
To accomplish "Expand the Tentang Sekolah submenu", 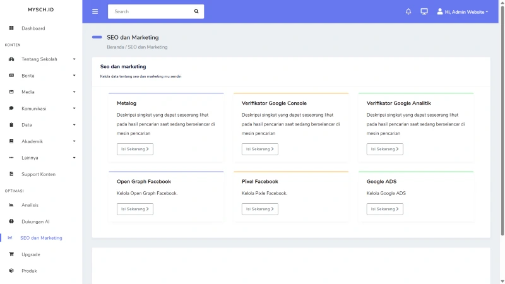I will 74,59.
